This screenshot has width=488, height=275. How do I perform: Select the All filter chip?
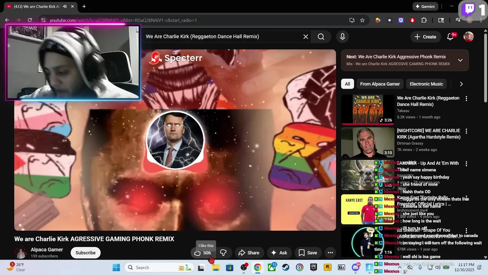pyautogui.click(x=347, y=84)
